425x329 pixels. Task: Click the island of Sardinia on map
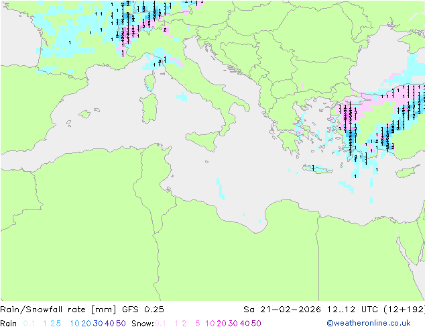tap(149, 109)
